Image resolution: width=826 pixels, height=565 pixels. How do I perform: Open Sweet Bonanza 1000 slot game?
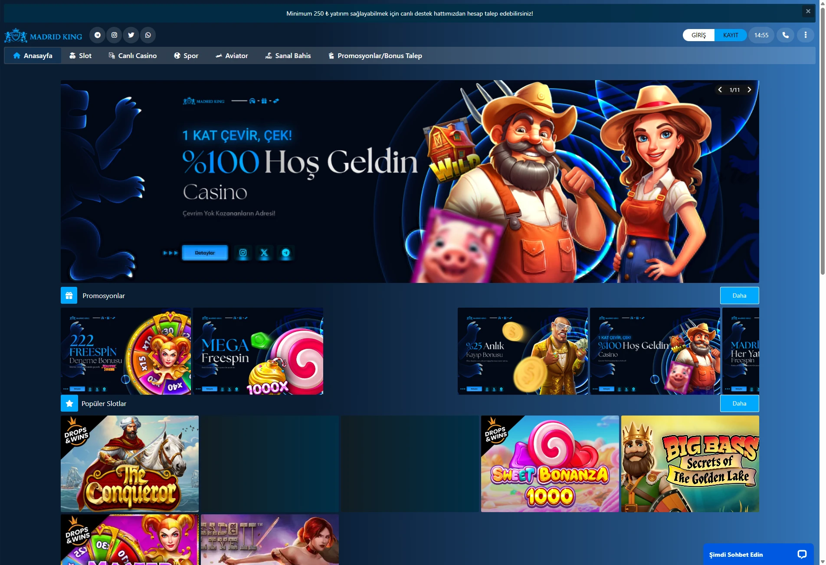coord(550,464)
